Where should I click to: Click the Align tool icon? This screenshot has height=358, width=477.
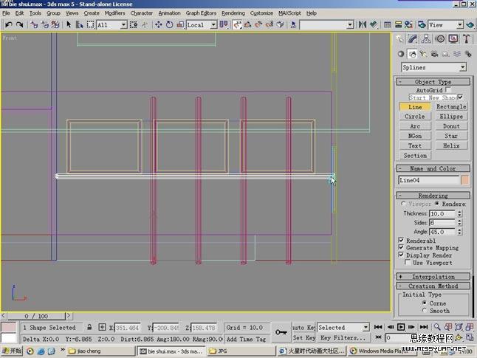374,24
